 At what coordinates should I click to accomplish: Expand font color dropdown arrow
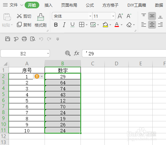121,25
